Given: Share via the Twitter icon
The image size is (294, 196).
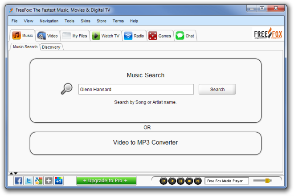Looking at the screenshot, I should coord(29,181).
